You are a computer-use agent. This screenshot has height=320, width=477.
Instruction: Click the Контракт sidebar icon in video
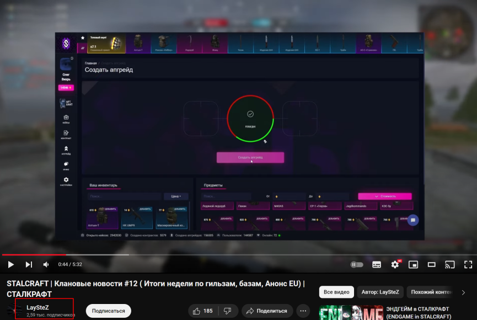(66, 135)
